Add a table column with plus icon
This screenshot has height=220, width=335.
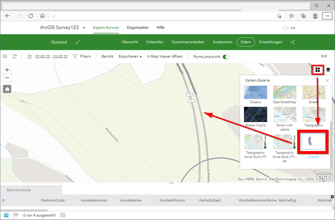click(x=332, y=197)
